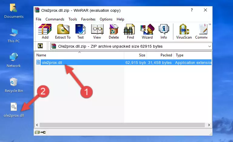This screenshot has height=142, width=233.
Task: Sort by the Name column header
Action: point(79,55)
